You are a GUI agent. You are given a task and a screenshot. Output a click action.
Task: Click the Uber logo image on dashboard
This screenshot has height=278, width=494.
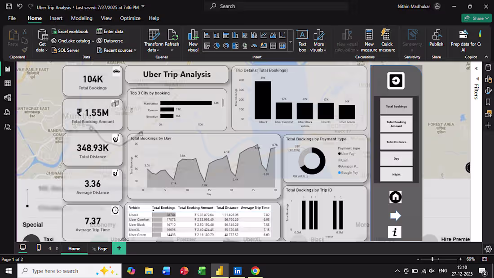point(396,81)
